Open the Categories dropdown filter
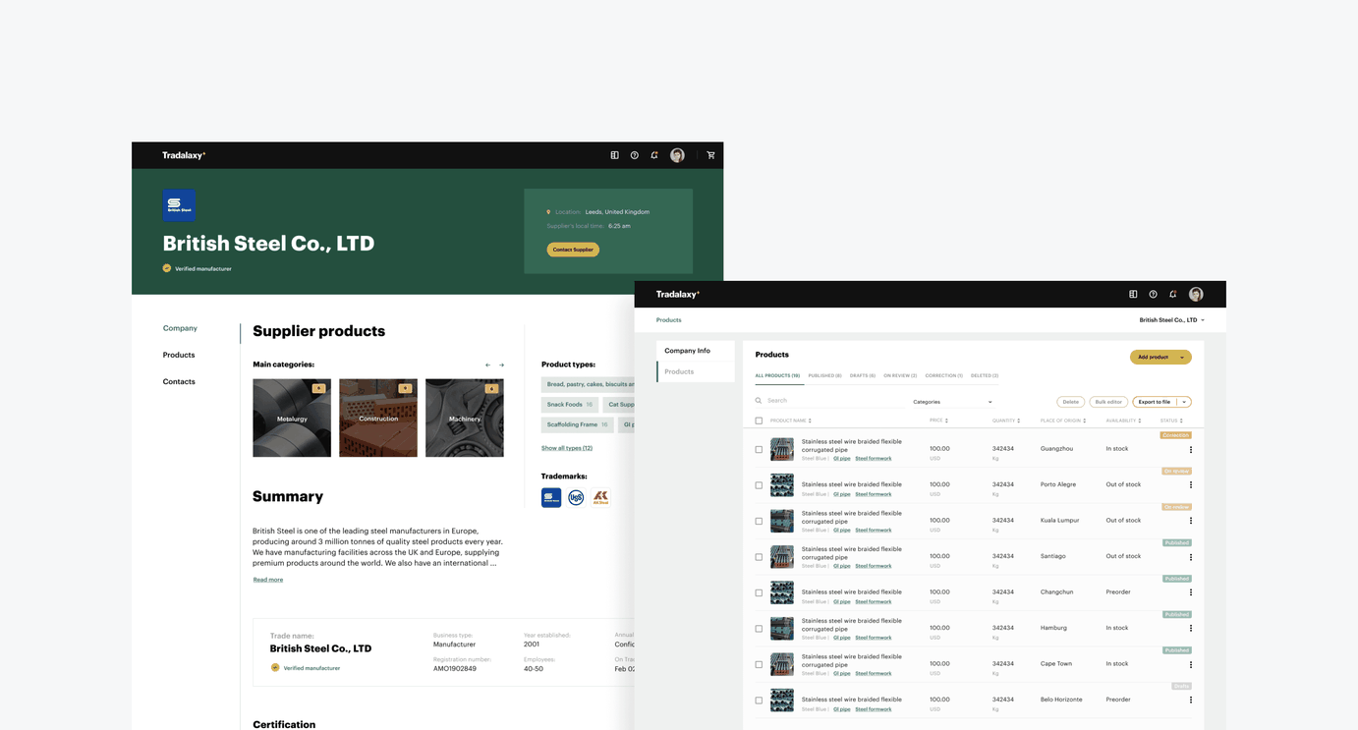The image size is (1358, 730). 952,402
